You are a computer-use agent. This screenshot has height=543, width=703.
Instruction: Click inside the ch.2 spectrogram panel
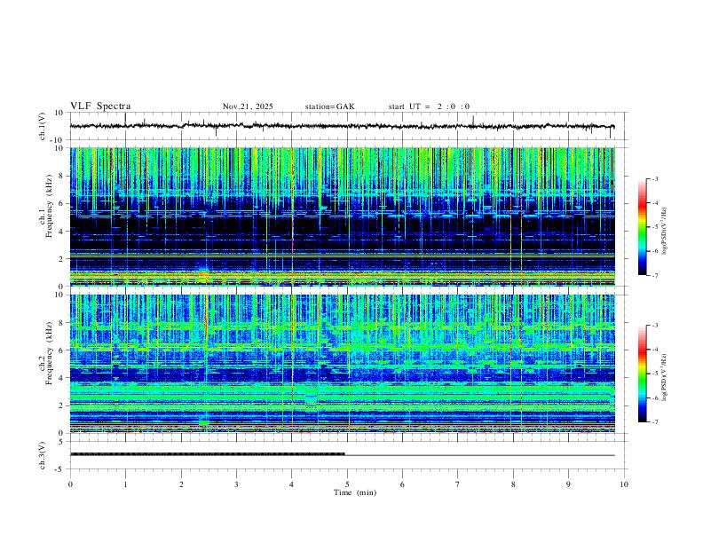(x=343, y=364)
